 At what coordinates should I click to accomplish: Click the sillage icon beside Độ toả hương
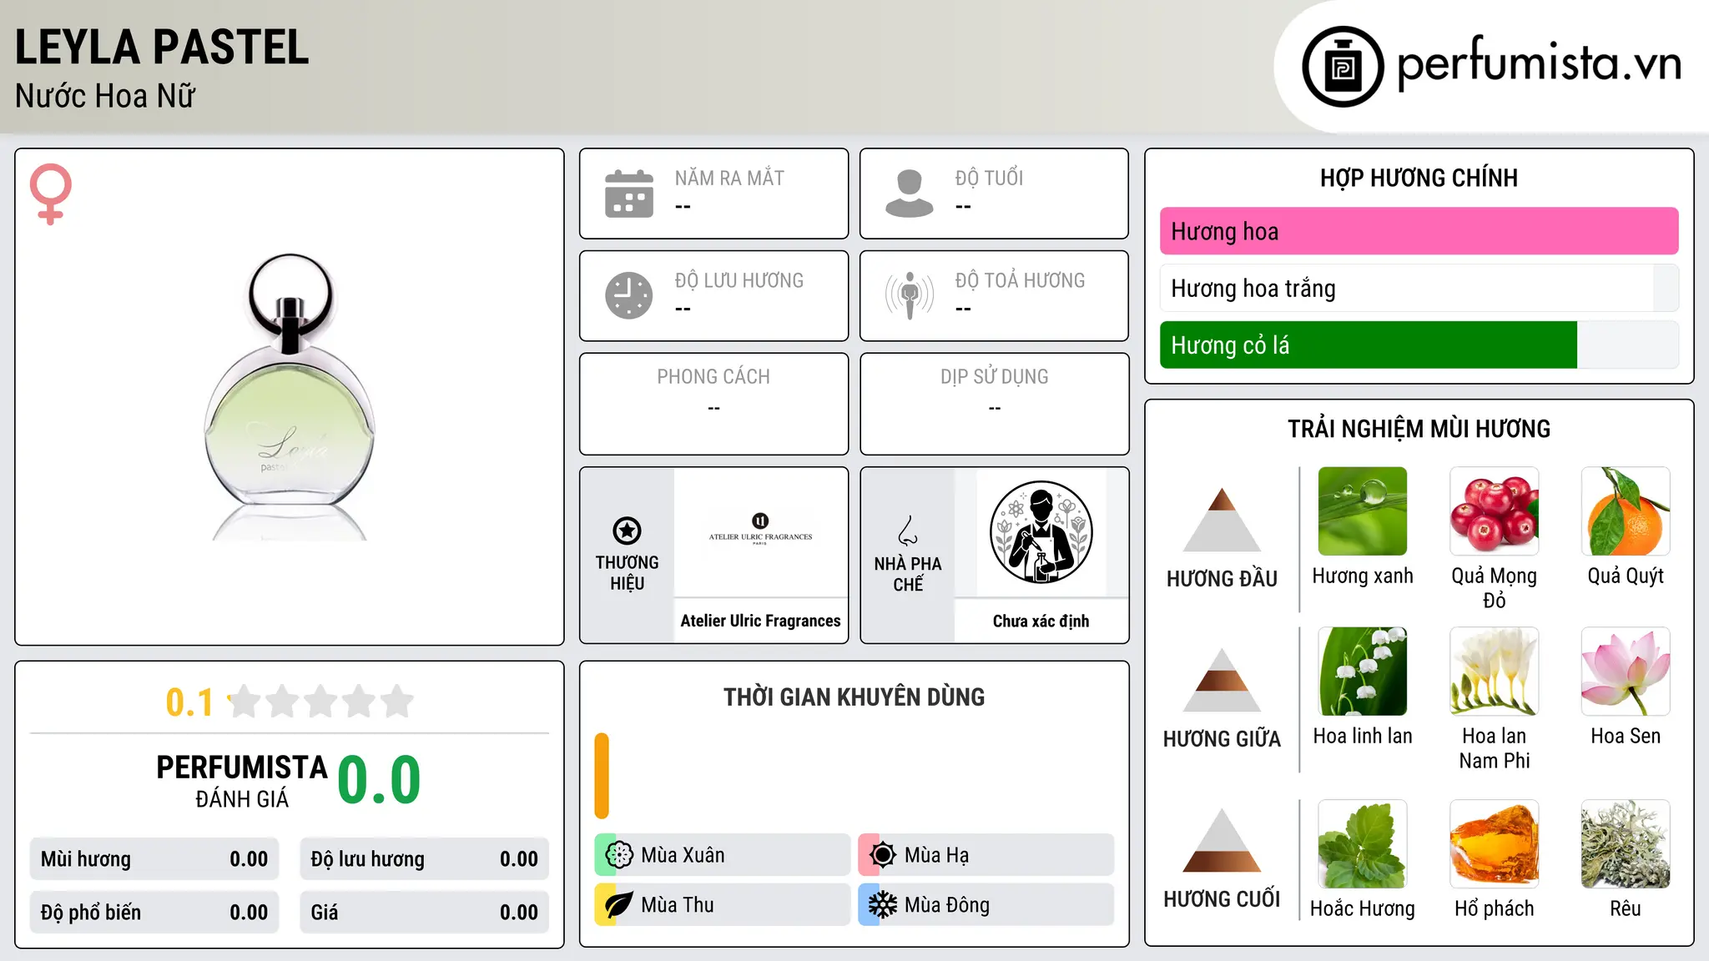point(910,295)
